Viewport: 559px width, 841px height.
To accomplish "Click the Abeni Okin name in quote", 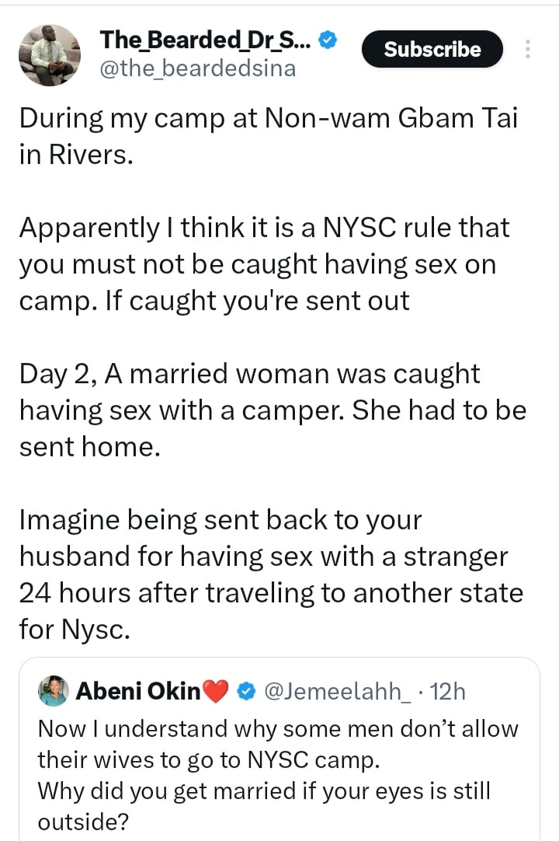I will tap(137, 689).
